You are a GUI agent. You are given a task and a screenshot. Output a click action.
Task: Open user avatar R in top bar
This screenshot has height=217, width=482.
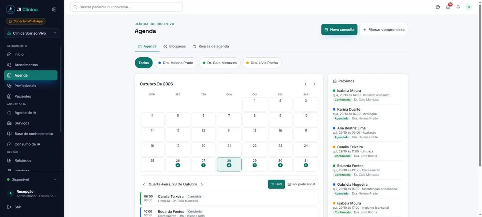pos(469,7)
